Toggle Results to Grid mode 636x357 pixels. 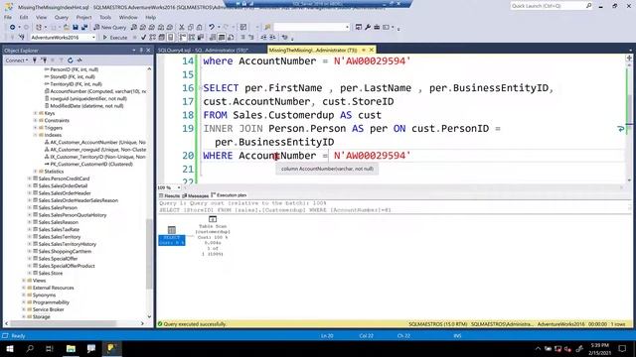point(222,38)
